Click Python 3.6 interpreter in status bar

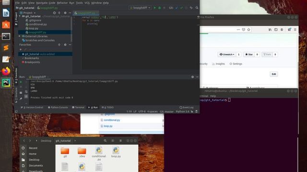182,111
